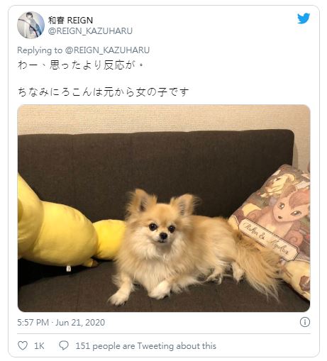The height and width of the screenshot is (361, 327).
Task: Click the tweet line 'わー、思ったより反応が・'
Action: (x=81, y=65)
